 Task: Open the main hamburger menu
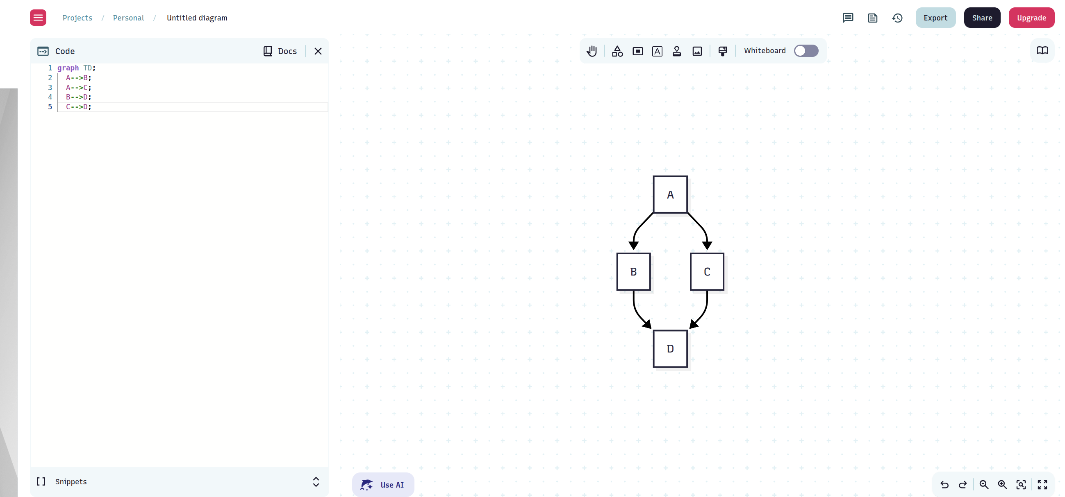[x=38, y=18]
